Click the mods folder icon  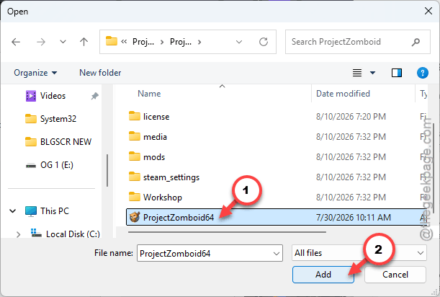(135, 156)
